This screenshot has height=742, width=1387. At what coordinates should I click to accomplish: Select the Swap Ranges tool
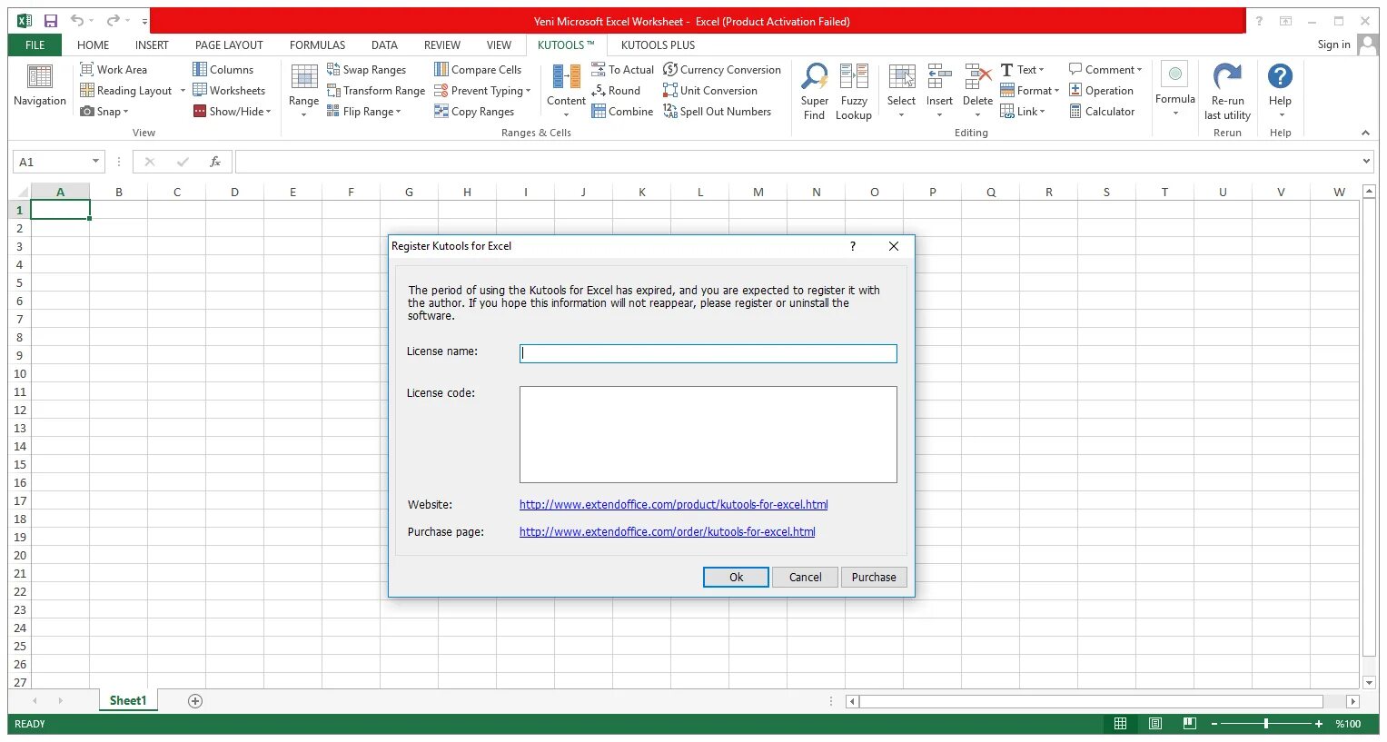pos(366,69)
